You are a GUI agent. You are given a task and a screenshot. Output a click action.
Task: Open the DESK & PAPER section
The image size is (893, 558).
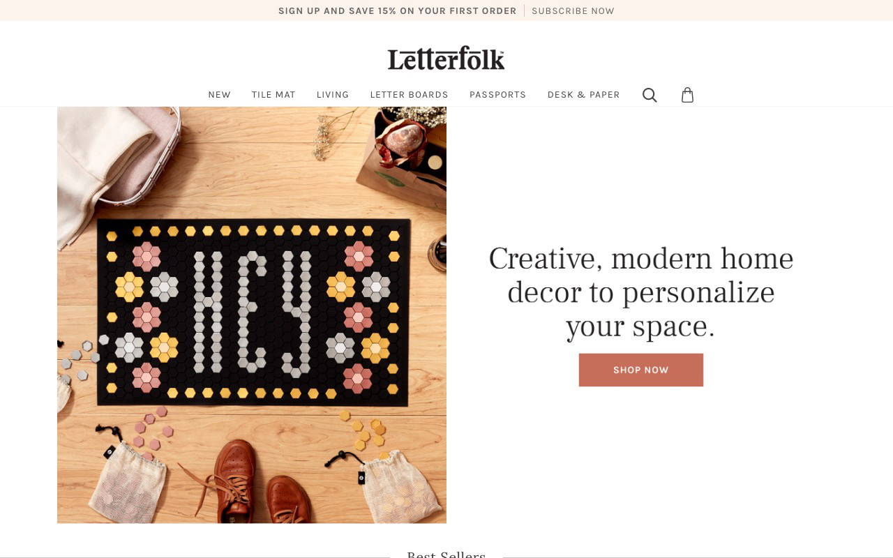point(584,94)
